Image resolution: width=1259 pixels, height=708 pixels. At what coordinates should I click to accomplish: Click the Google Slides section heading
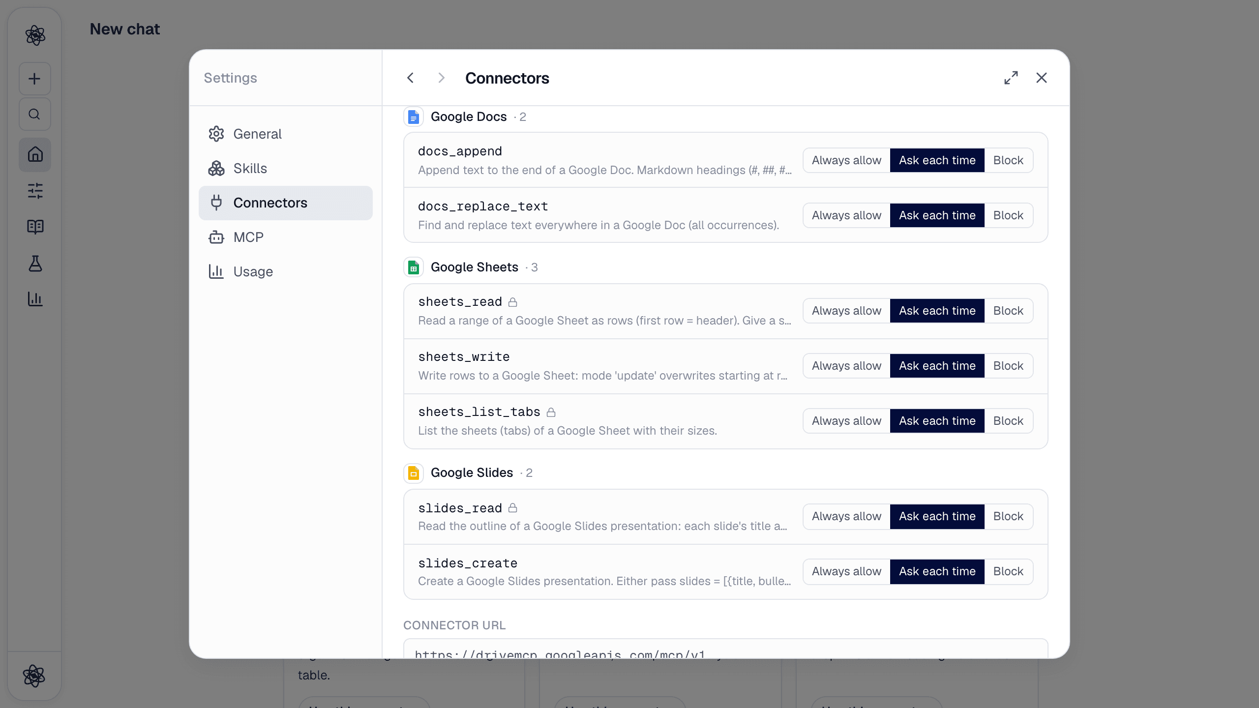472,472
